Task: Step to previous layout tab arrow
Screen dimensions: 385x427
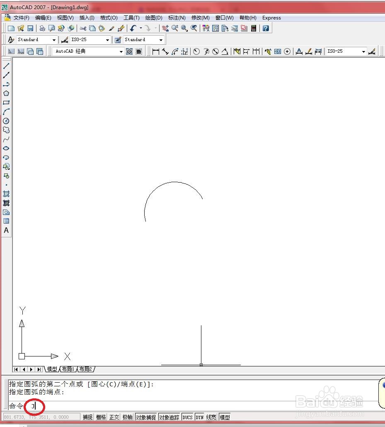Action: [24, 369]
